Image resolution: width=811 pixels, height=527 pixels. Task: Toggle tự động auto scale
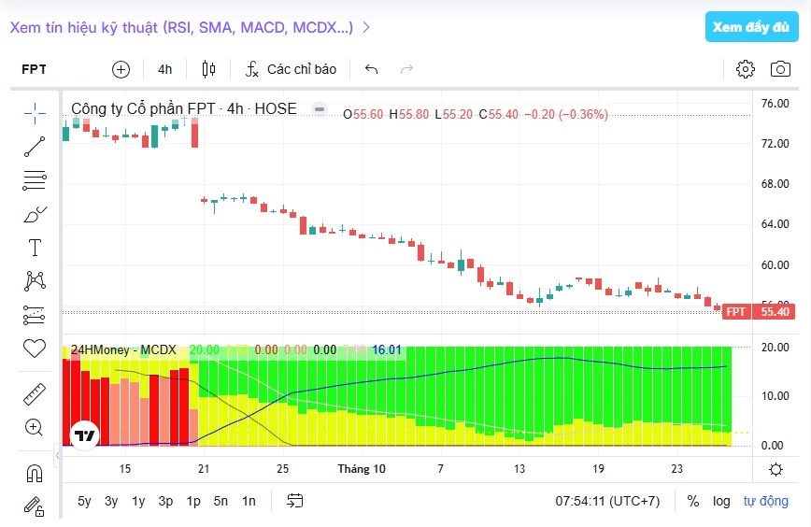[766, 501]
